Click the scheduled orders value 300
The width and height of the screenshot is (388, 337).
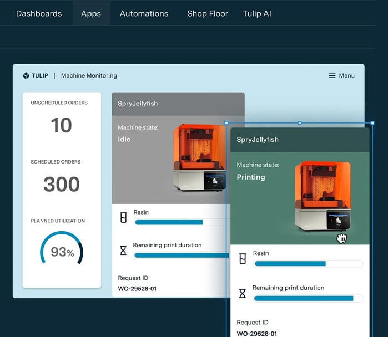pos(62,185)
